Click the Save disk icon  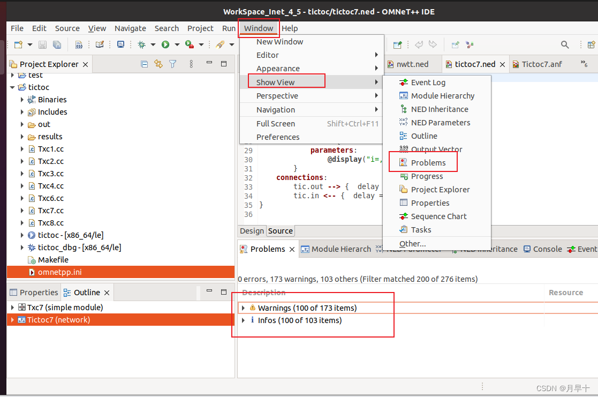click(43, 44)
